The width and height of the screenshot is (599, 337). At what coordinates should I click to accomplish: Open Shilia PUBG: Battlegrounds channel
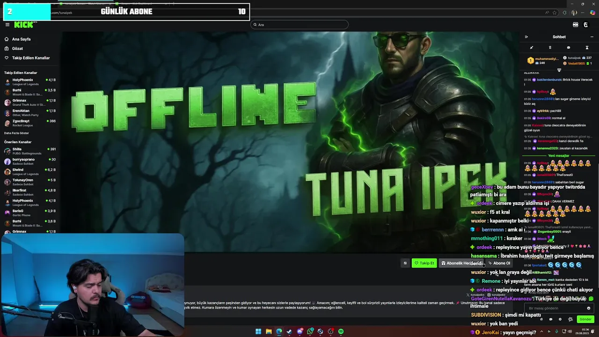point(30,151)
